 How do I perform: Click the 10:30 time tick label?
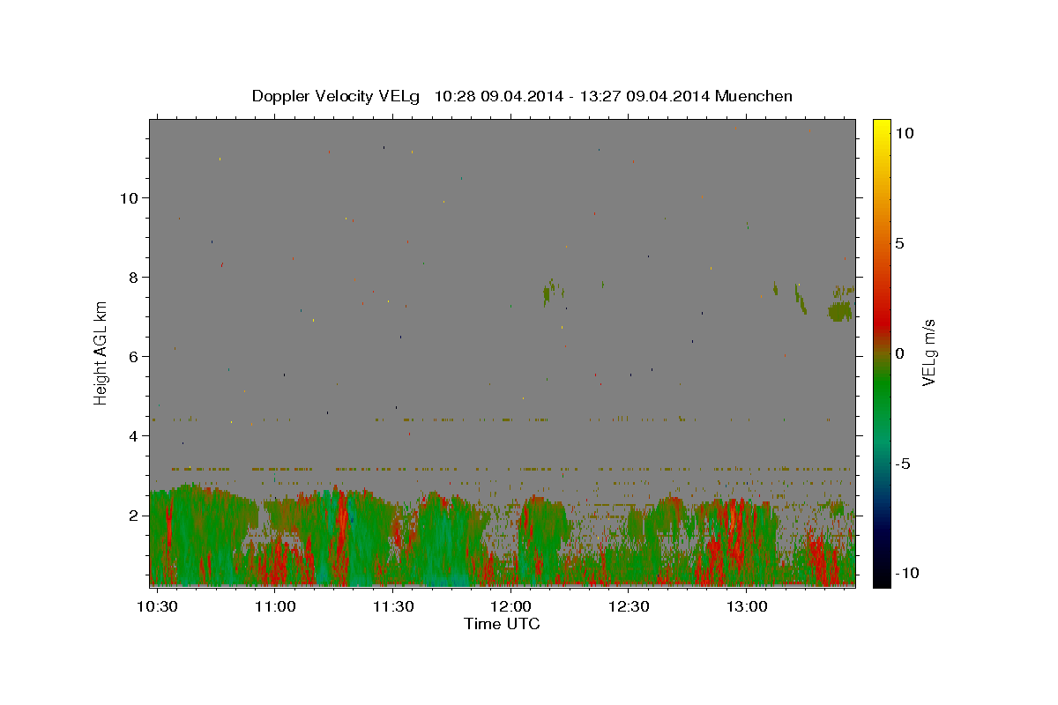coord(159,606)
